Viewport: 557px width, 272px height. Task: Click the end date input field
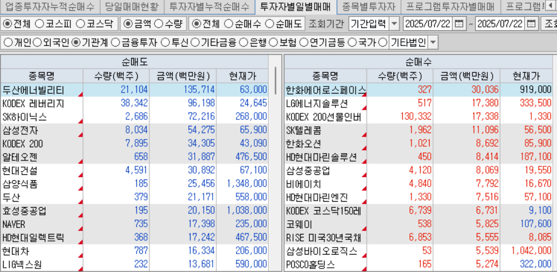pos(500,24)
